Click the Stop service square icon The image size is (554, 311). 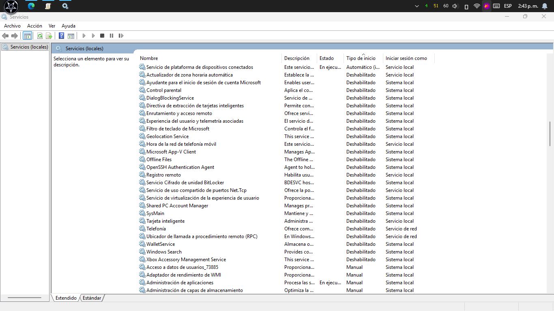[102, 36]
